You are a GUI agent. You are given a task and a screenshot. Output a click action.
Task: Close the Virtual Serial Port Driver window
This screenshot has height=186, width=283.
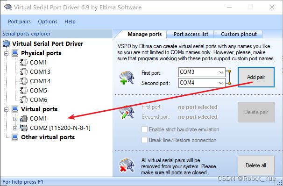(272, 7)
